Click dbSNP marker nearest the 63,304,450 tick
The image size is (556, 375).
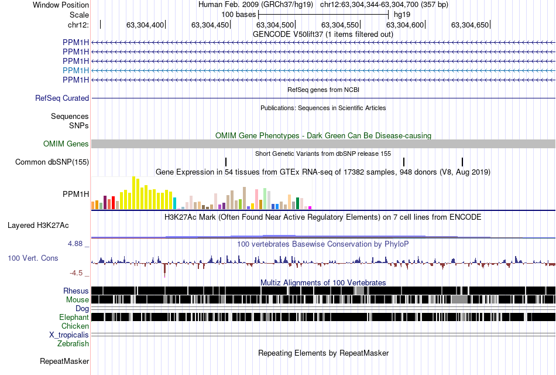coord(226,162)
